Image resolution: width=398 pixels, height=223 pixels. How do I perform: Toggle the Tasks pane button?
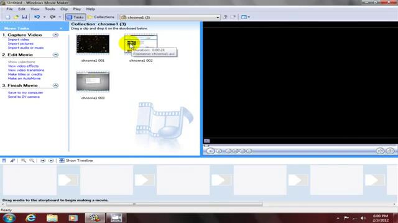(x=75, y=17)
